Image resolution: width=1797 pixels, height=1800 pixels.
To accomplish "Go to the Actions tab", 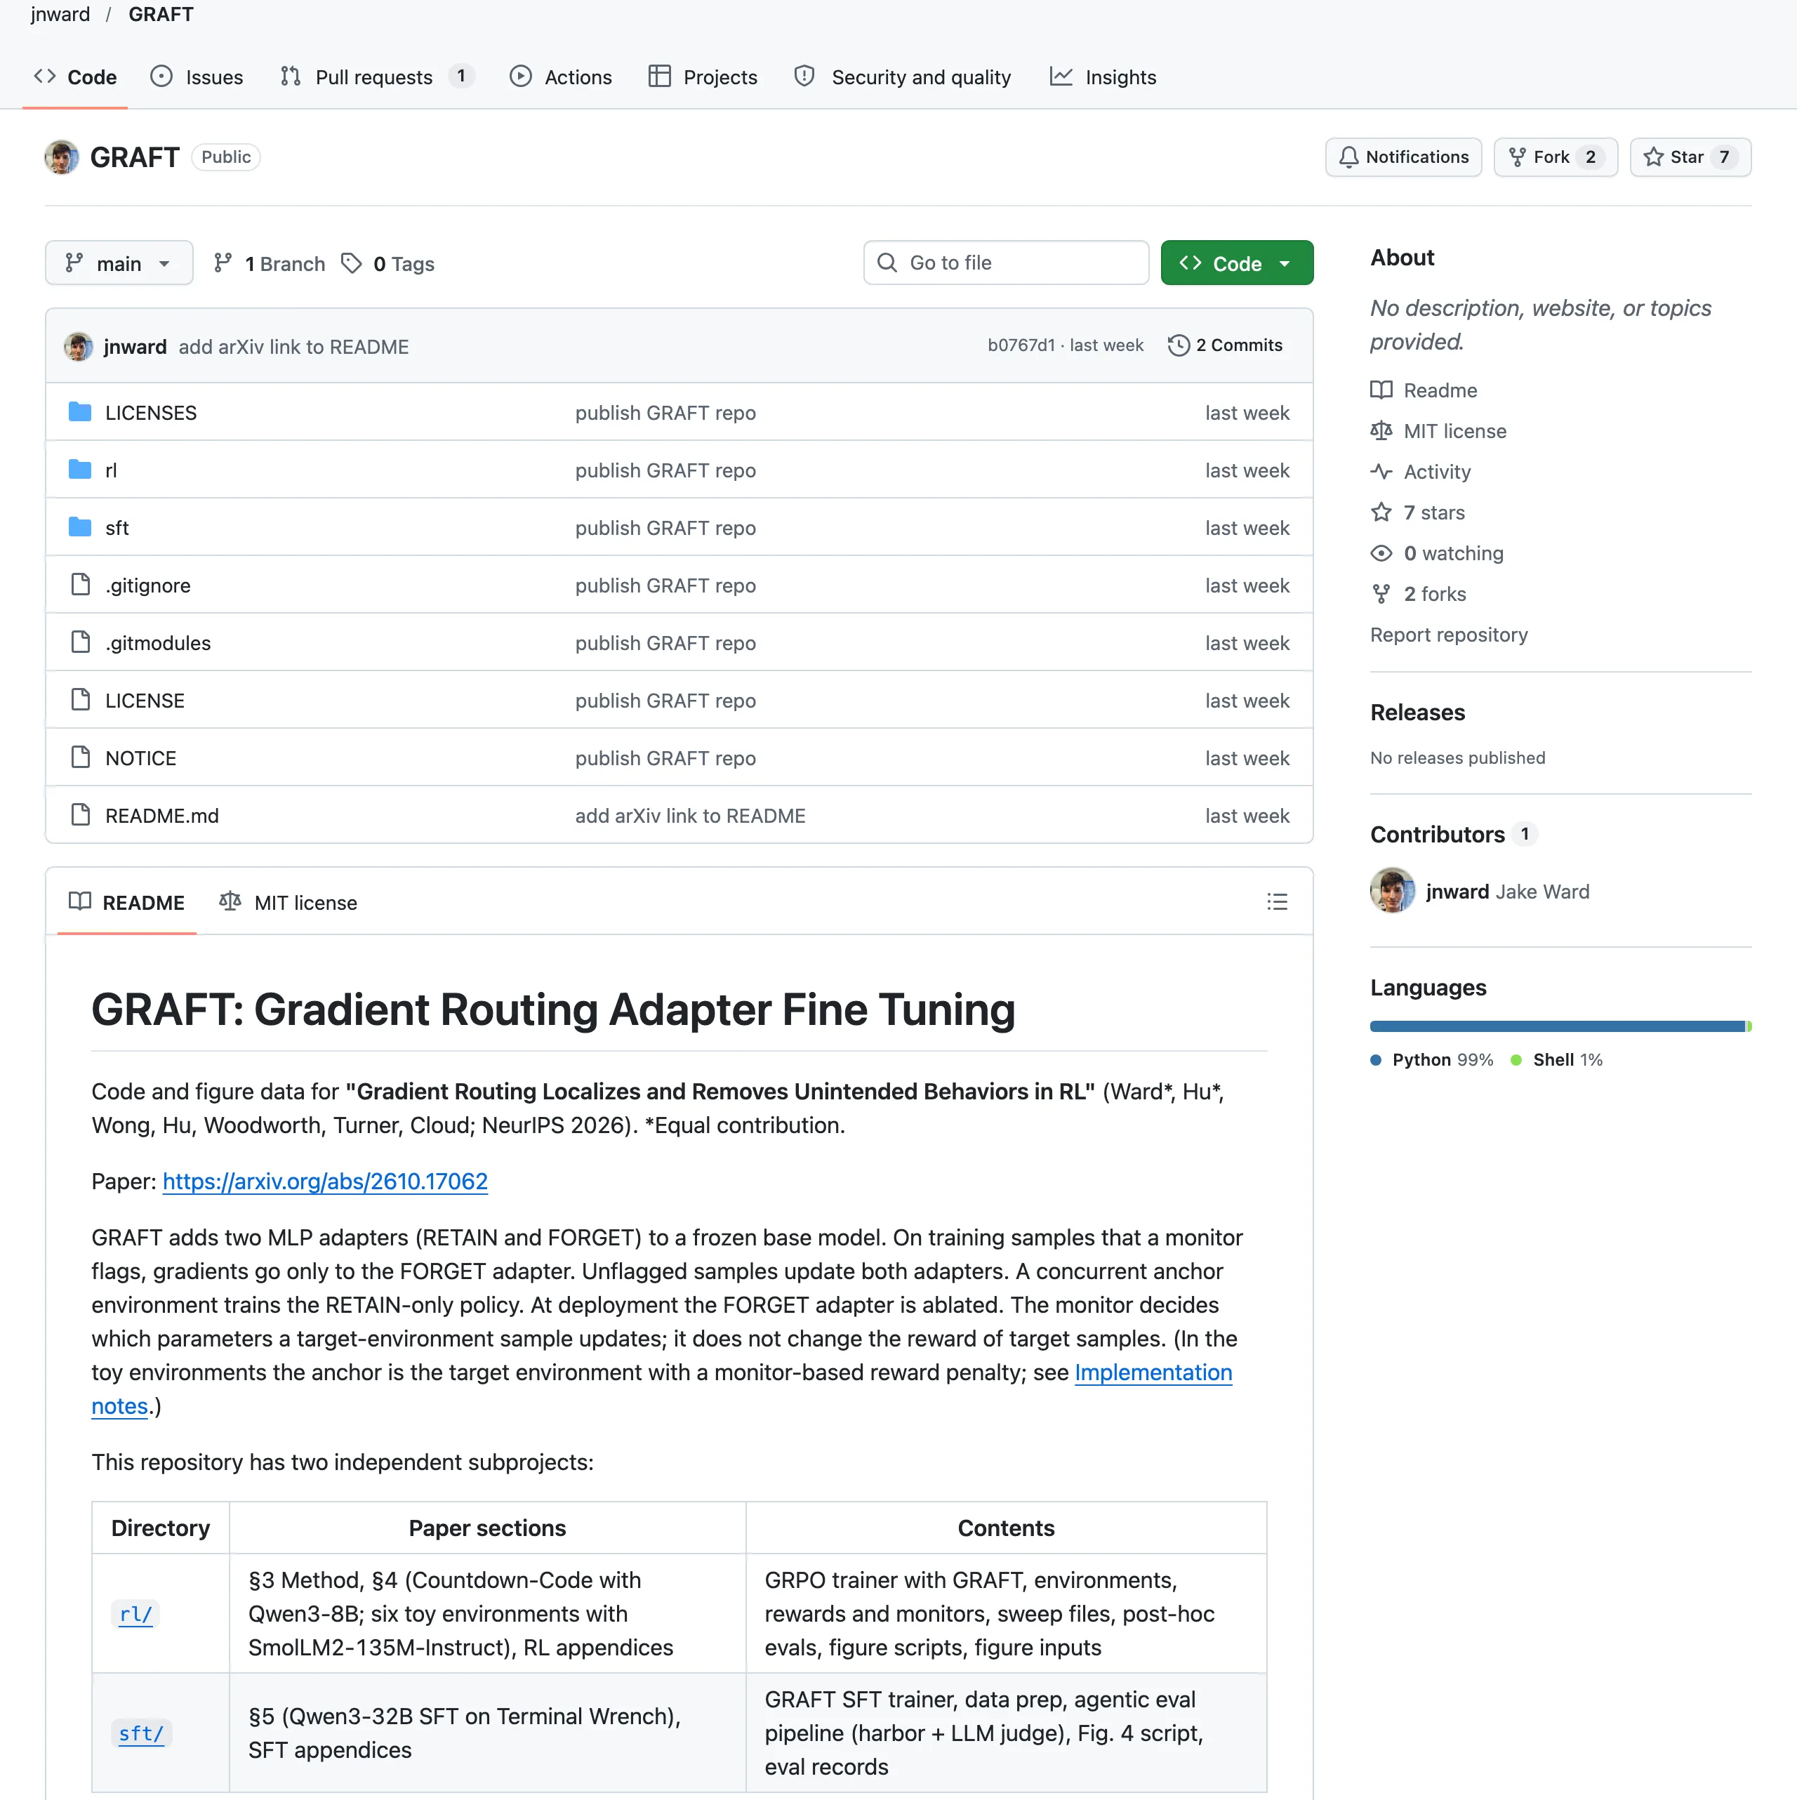I will pyautogui.click(x=561, y=77).
